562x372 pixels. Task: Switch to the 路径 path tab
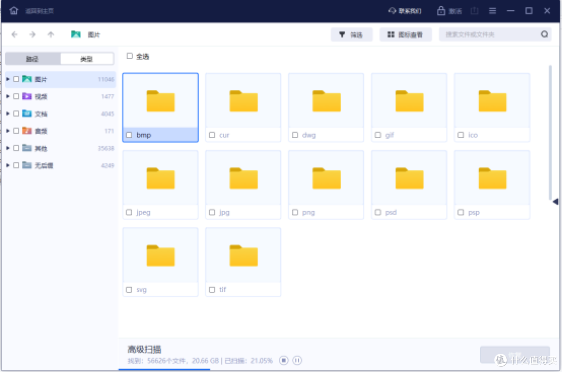[33, 59]
